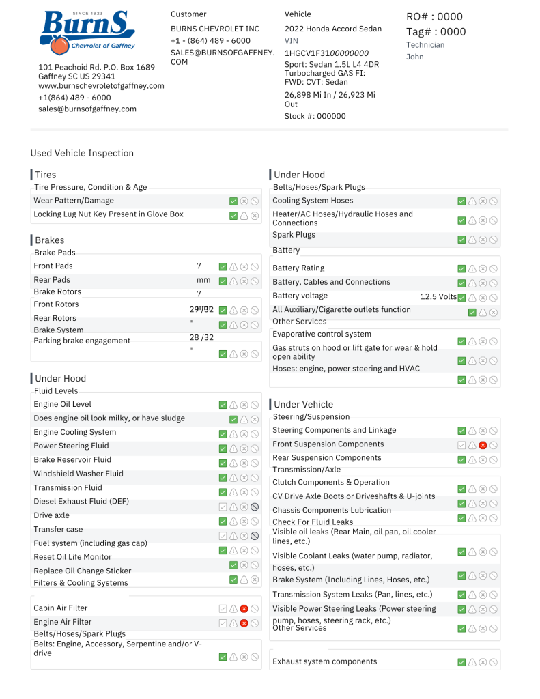This screenshot has width=540, height=699.
Task: Click the warning triangle for Cooling System Hoses
Action: [x=472, y=201]
